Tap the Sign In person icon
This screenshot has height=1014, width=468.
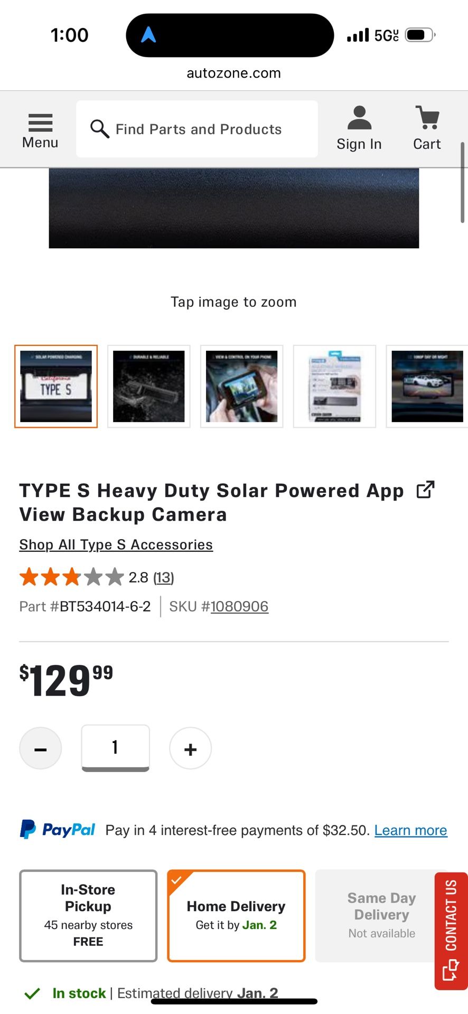coord(359,118)
